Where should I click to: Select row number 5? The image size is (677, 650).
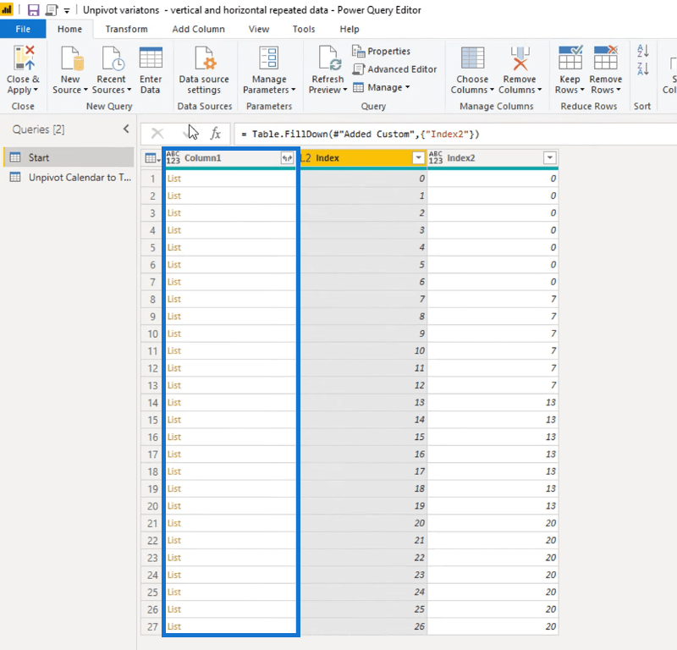tap(152, 247)
